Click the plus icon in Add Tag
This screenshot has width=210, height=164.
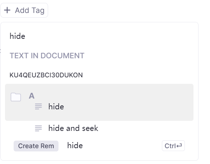(x=7, y=10)
